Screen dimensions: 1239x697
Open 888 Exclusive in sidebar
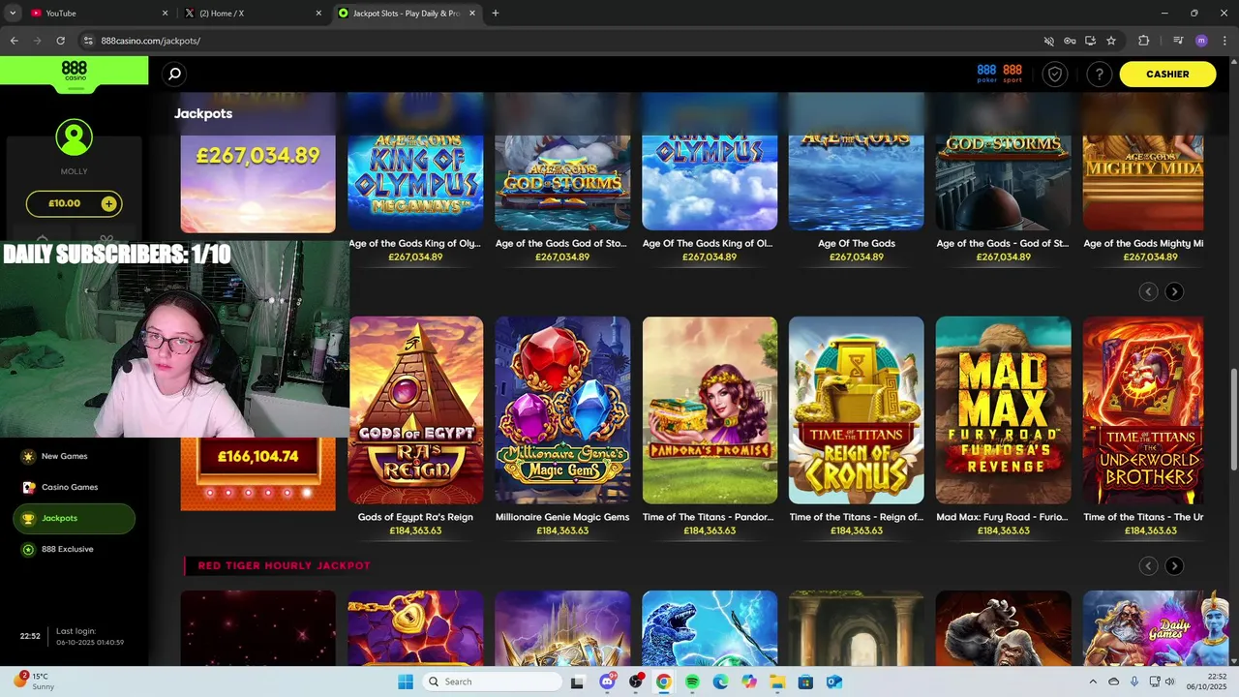74,549
